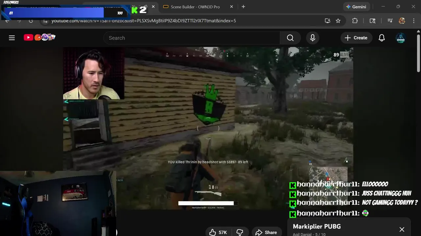
Task: Open the Chrome profile avatar
Action: [x=402, y=21]
